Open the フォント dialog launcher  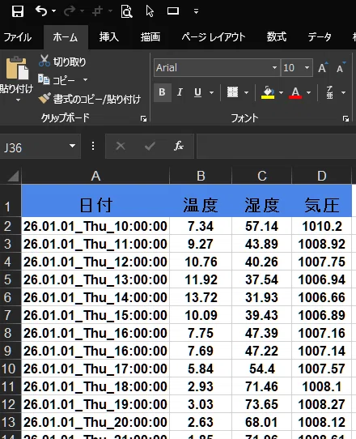tap(346, 119)
